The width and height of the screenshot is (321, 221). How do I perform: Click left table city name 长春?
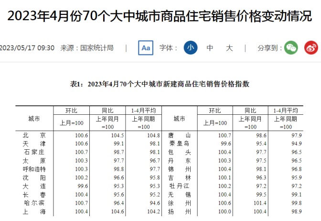coord(34,195)
